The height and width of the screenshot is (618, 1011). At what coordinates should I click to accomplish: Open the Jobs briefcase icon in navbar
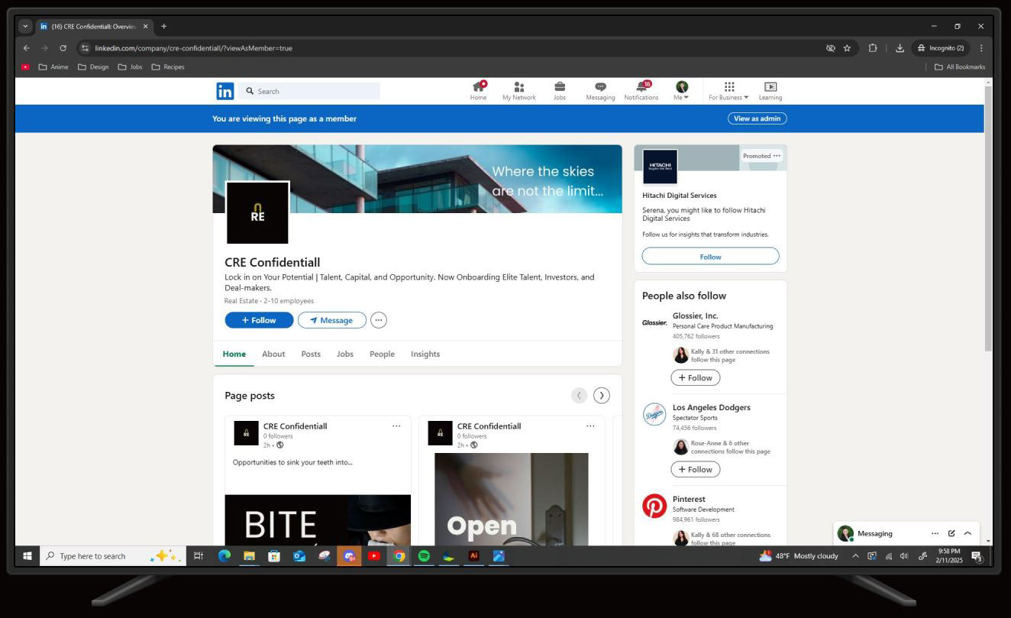(560, 91)
